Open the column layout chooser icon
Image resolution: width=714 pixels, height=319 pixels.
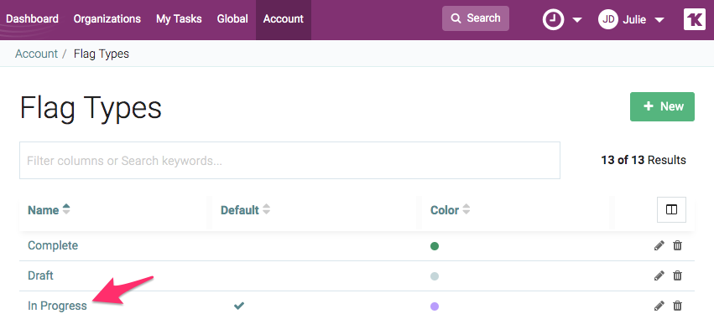point(671,209)
